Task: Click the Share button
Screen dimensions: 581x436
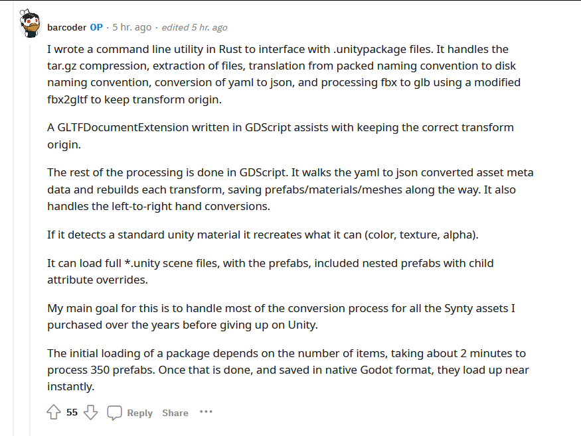Action: 175,413
